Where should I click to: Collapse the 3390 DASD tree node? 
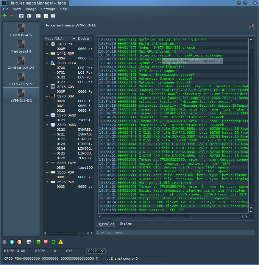pyautogui.click(x=47, y=125)
